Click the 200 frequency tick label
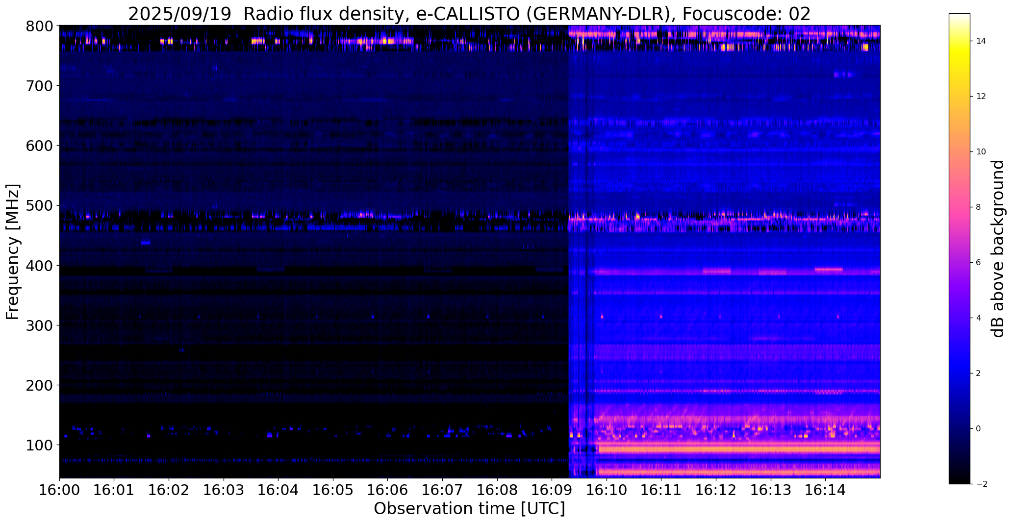The image size is (1013, 523). (40, 385)
